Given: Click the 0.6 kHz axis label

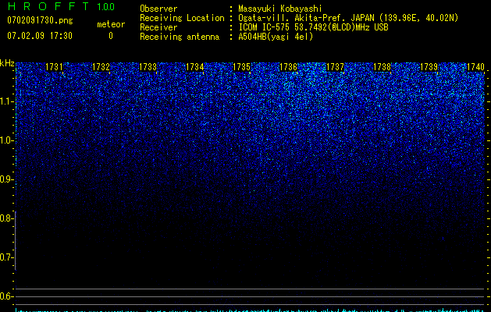Looking at the screenshot, I should pos(6,296).
